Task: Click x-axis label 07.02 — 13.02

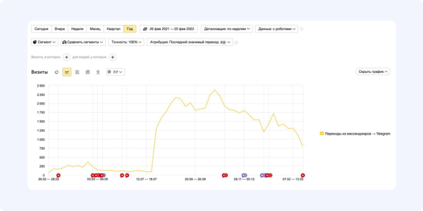Action: 293,179
